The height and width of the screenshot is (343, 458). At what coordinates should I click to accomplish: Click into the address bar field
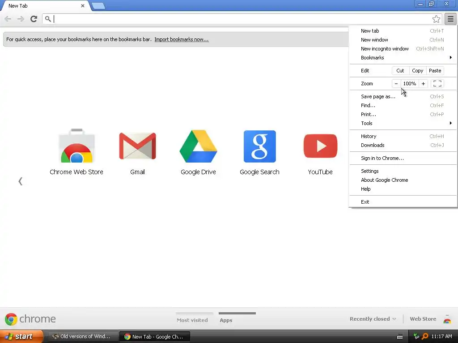pyautogui.click(x=242, y=19)
